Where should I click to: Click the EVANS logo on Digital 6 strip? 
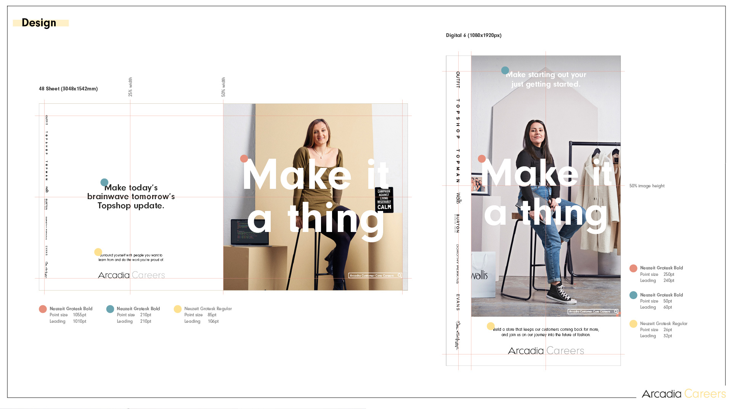tap(458, 302)
